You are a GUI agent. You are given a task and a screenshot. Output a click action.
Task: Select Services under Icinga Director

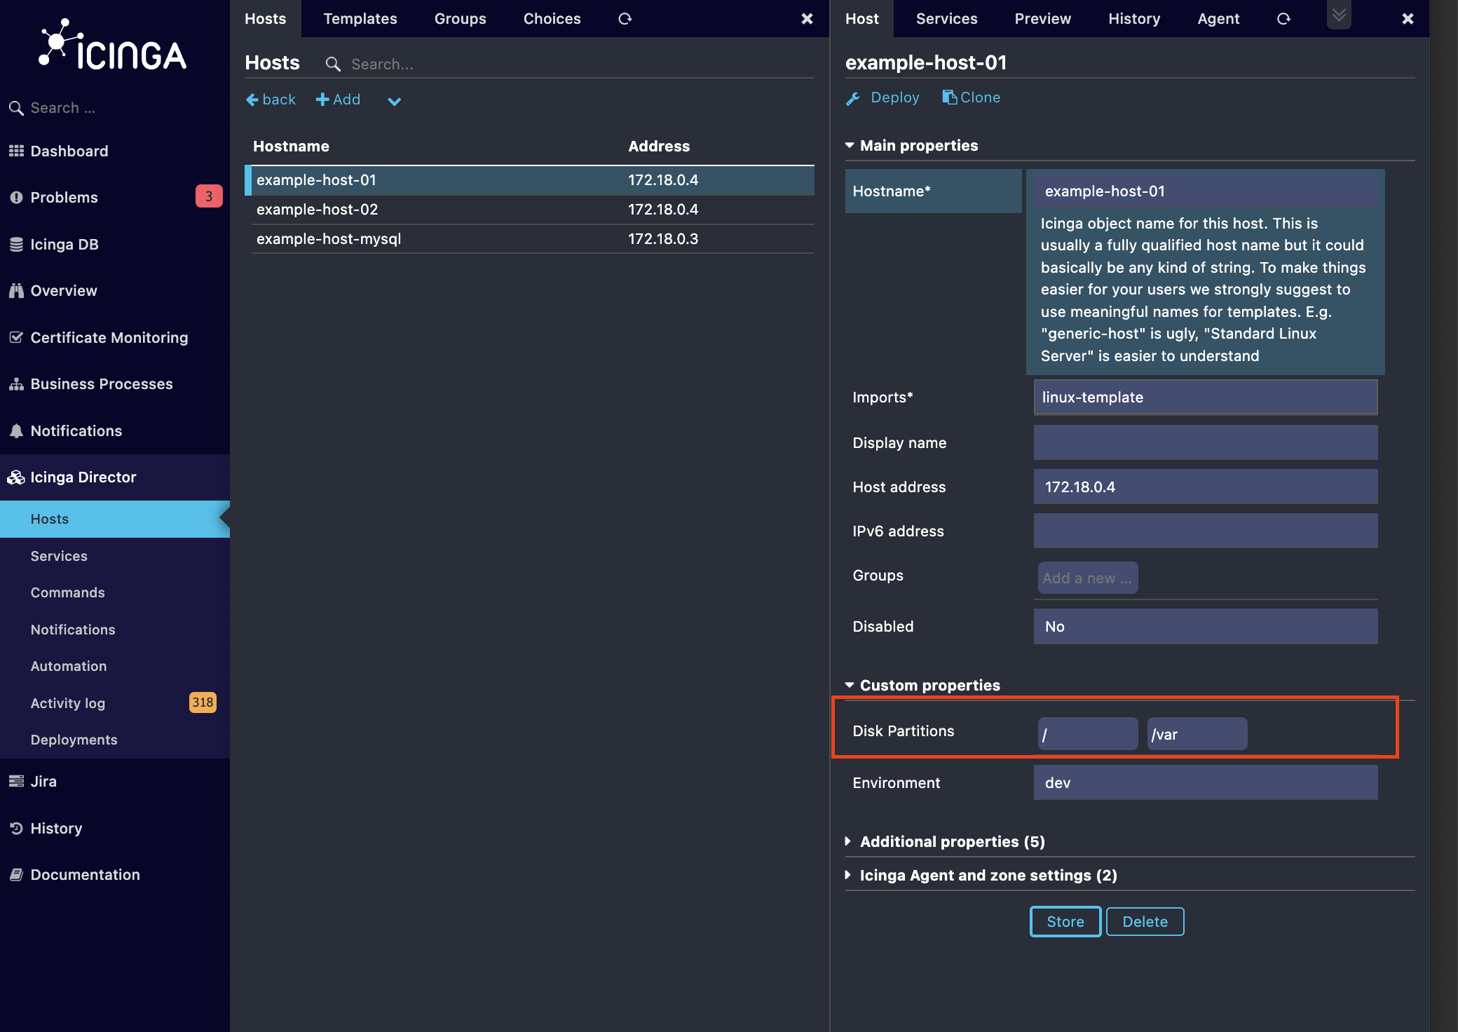[x=115, y=556]
